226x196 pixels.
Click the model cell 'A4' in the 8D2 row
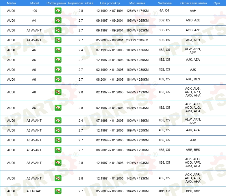(34, 21)
